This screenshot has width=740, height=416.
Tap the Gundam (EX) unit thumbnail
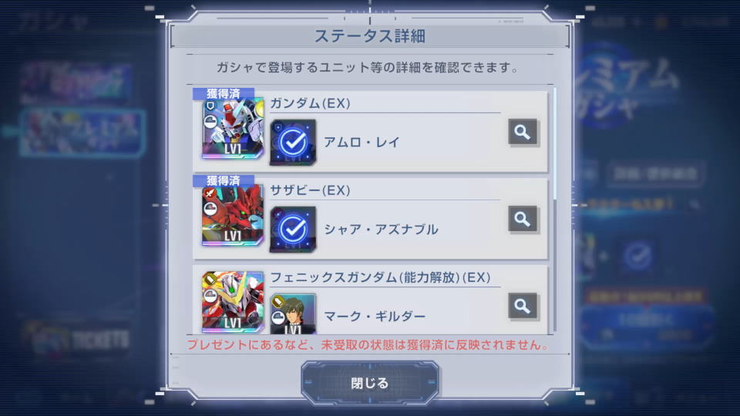pyautogui.click(x=233, y=129)
